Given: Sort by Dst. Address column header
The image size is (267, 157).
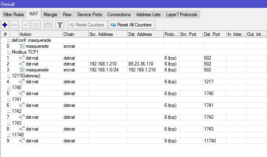Looking at the screenshot, I should [145, 34].
